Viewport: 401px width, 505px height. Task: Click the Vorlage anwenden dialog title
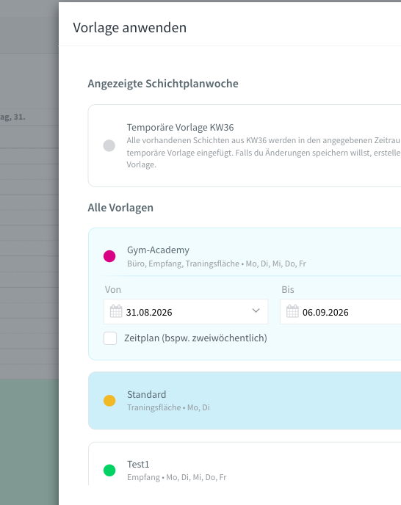tap(129, 28)
